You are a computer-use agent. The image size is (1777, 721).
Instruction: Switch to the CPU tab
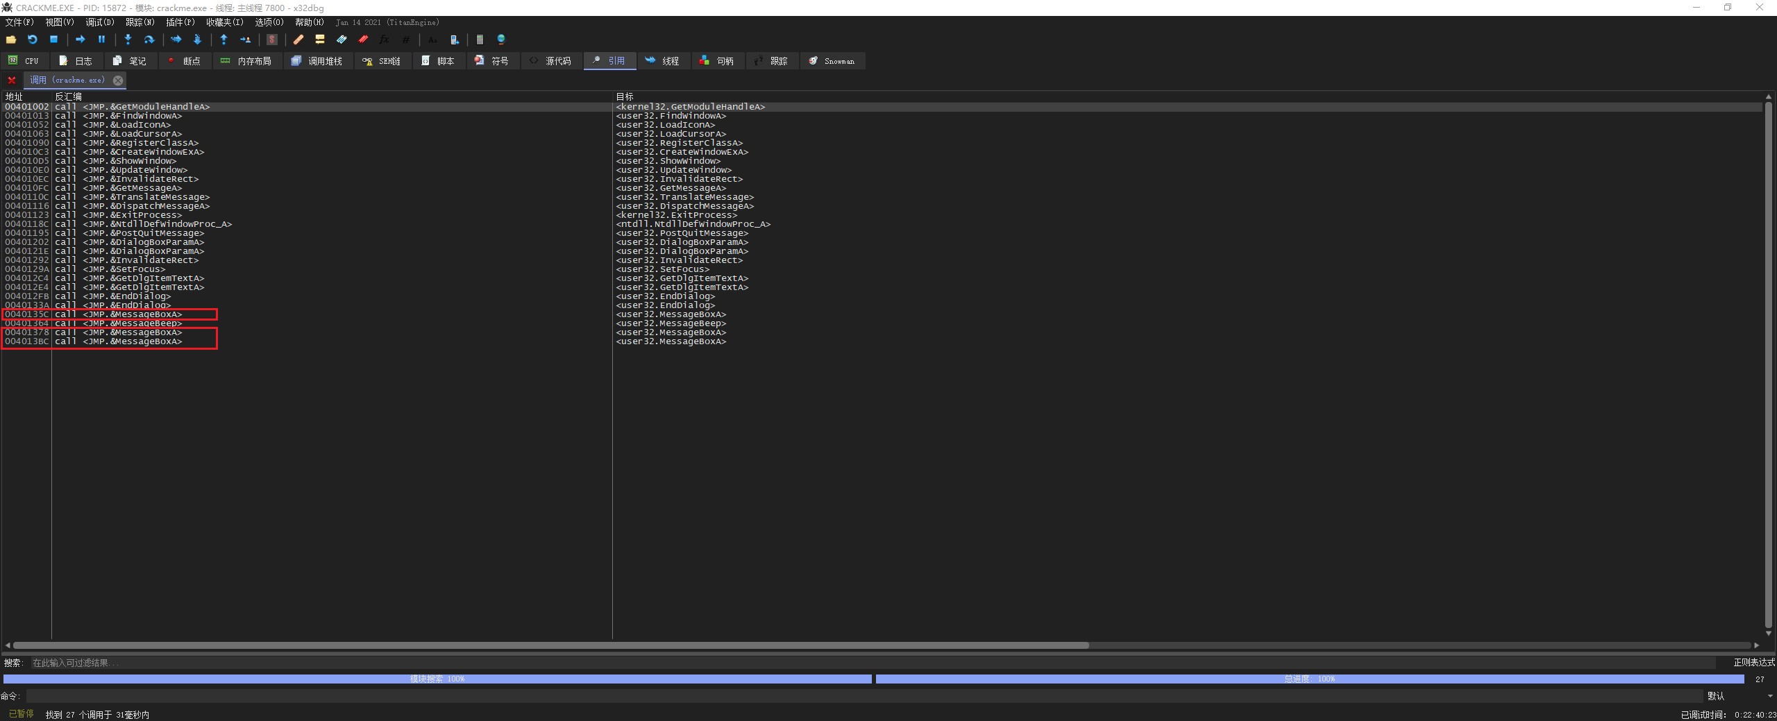click(24, 61)
